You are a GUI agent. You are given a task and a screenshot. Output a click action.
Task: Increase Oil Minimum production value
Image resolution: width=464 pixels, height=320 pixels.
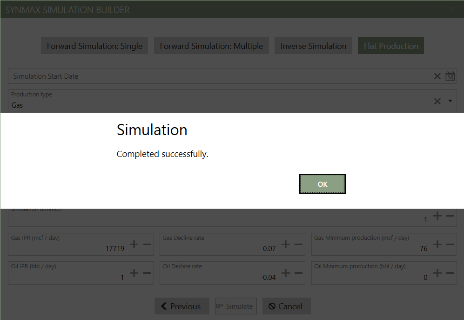437,273
